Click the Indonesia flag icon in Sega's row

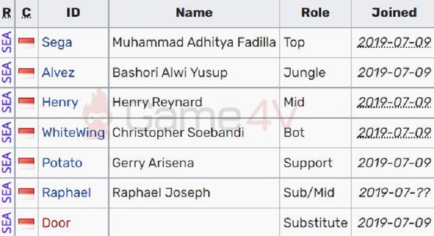26,43
